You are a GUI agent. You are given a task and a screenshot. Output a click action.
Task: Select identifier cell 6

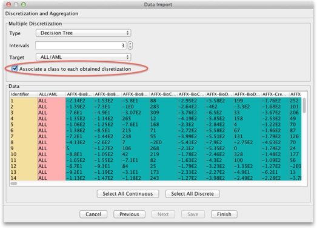(x=24, y=130)
